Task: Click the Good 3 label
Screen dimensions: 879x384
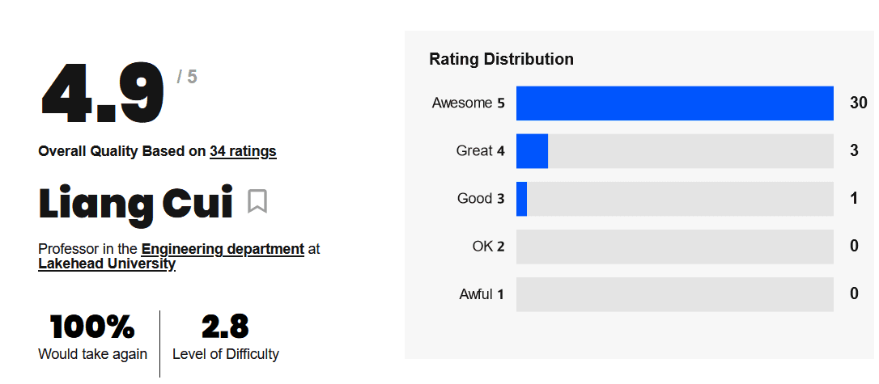Action: coord(481,199)
